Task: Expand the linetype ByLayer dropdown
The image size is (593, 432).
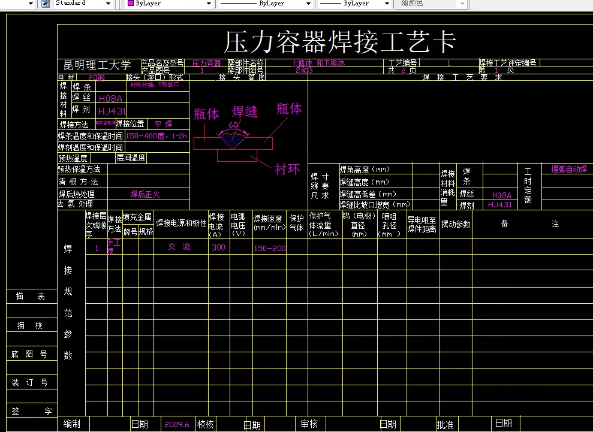Action: coord(307,4)
